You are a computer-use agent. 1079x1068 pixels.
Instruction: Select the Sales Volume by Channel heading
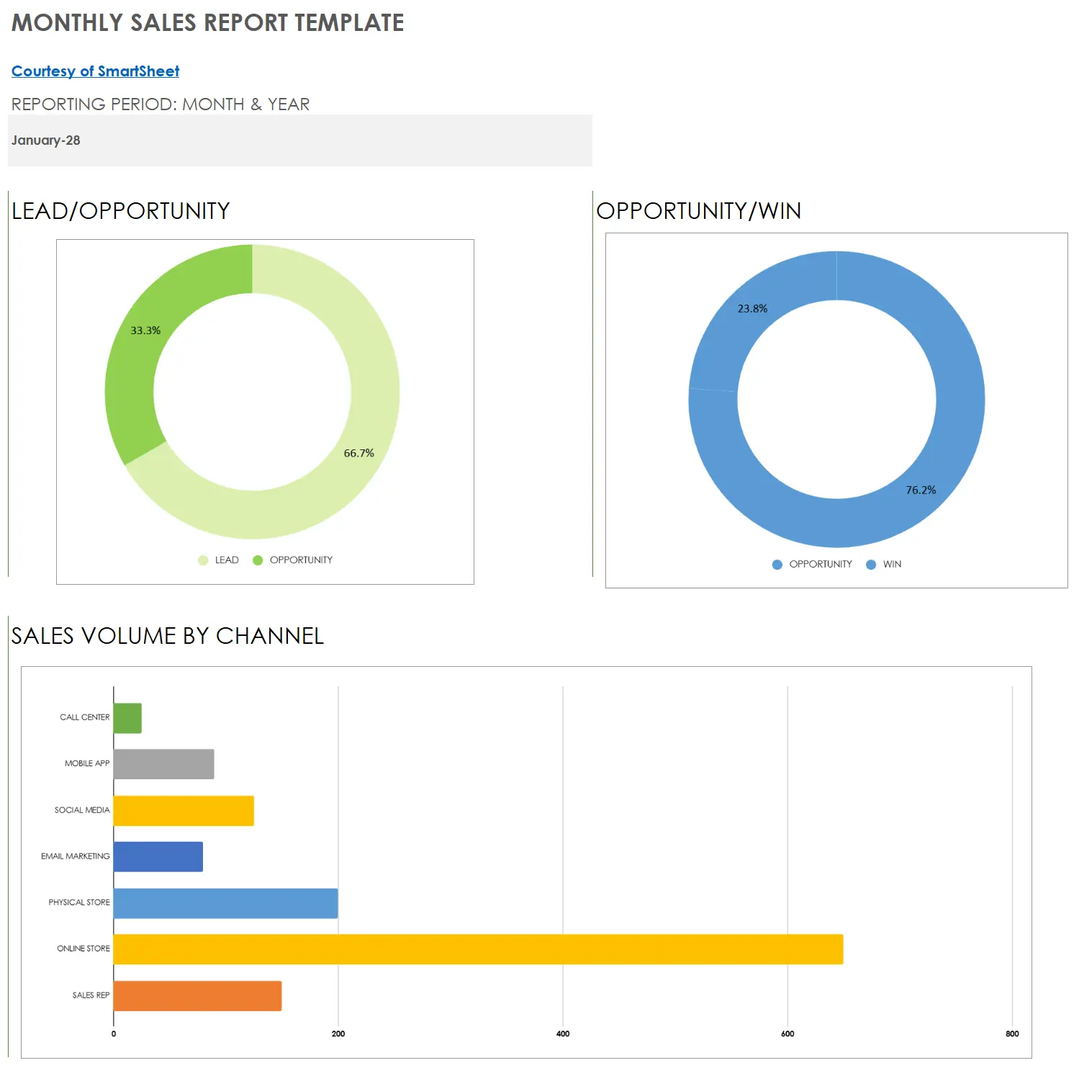[x=168, y=636]
